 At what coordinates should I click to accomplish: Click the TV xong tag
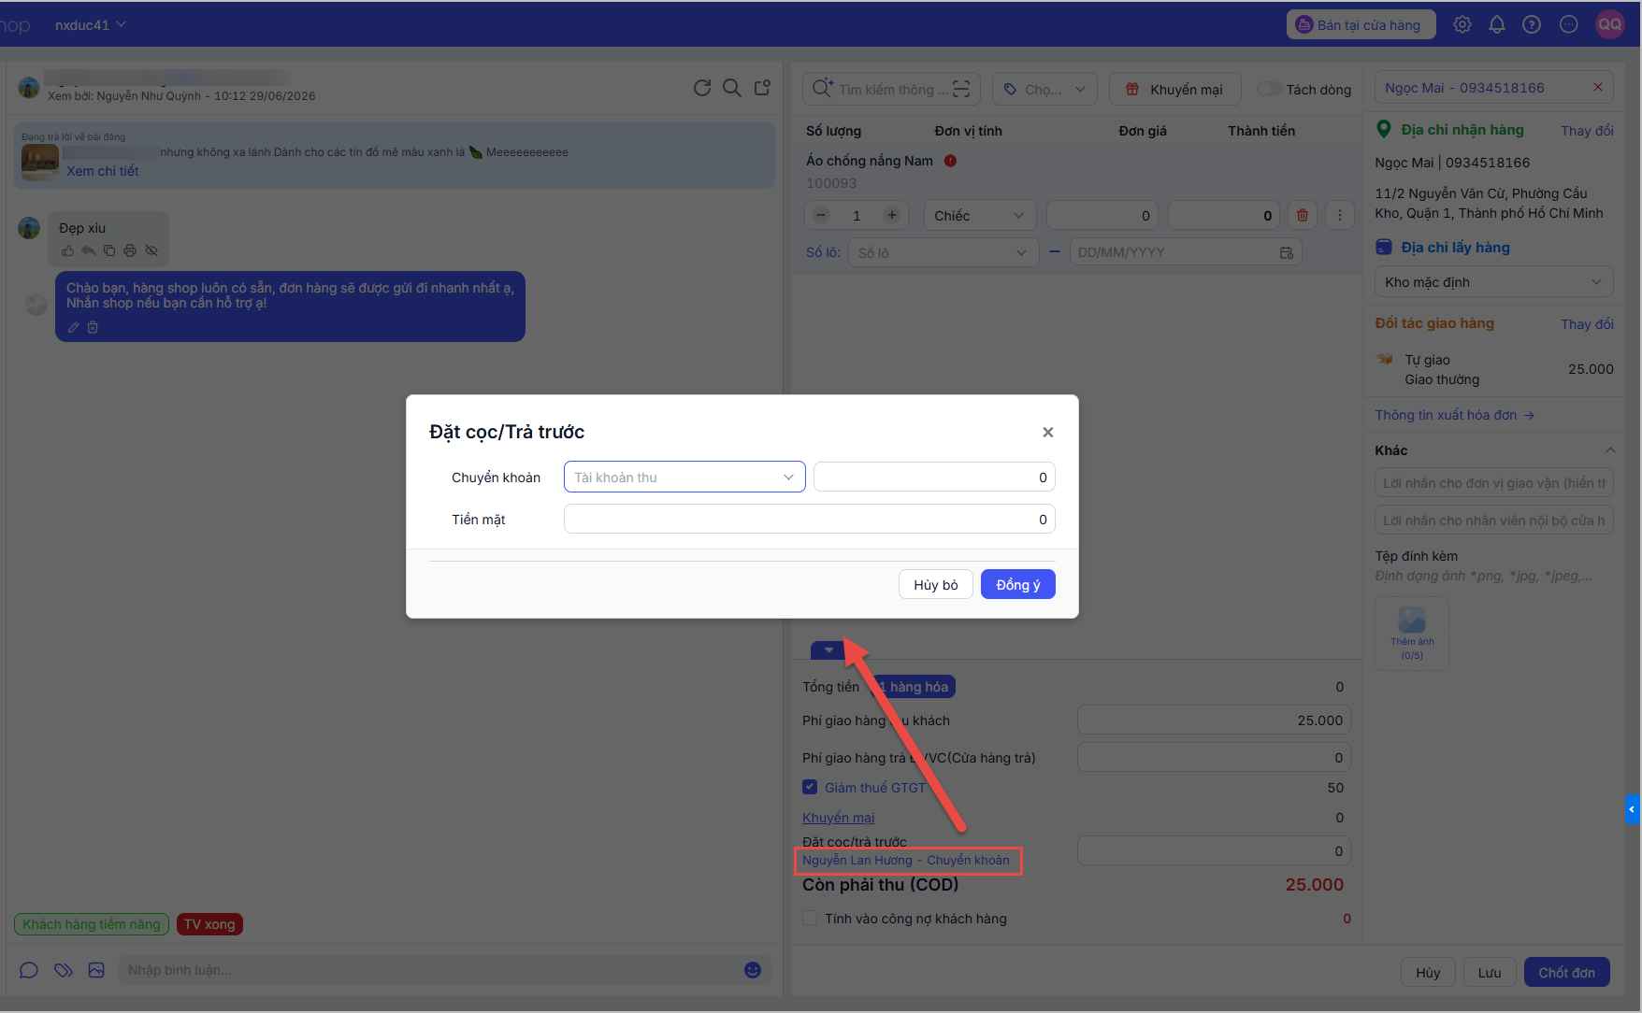pos(209,924)
